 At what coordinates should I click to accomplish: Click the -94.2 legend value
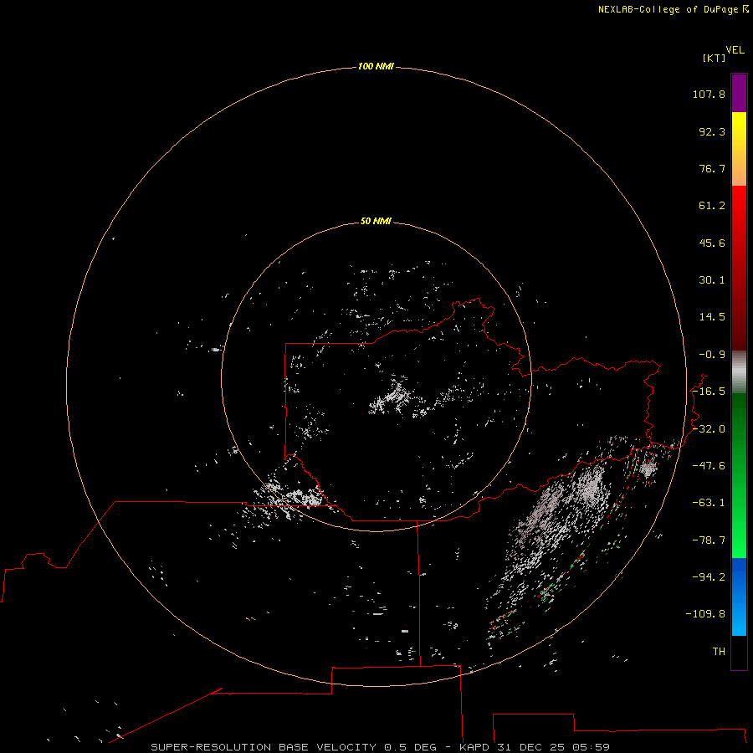[709, 576]
